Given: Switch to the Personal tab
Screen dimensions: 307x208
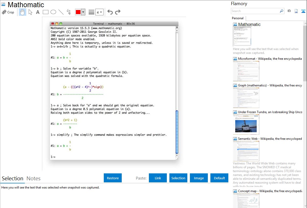Looking at the screenshot, I should click(238, 18).
